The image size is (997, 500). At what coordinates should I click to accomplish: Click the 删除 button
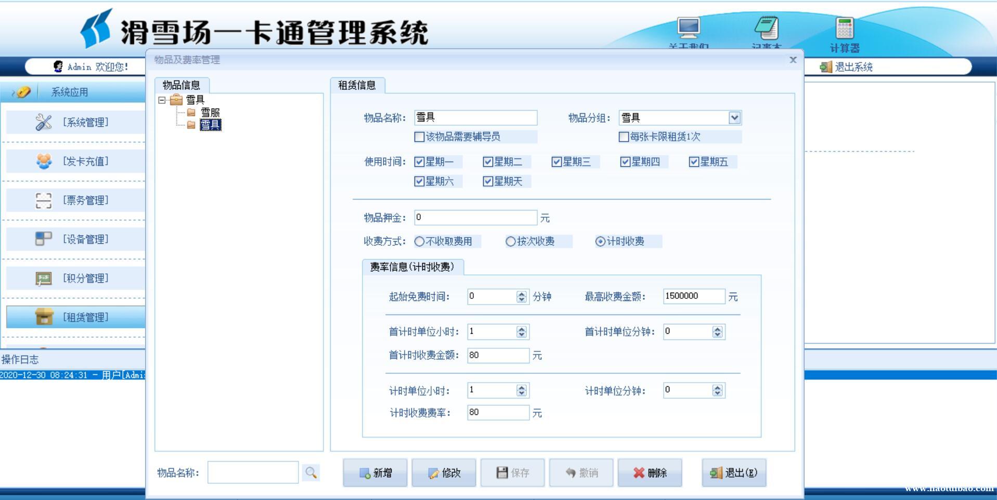[650, 472]
